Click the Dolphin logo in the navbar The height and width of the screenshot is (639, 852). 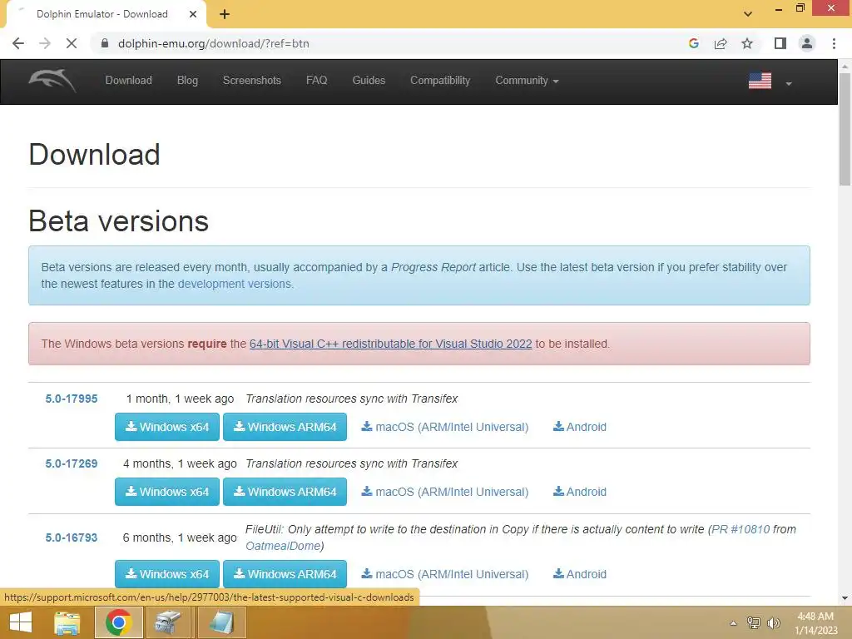[52, 81]
